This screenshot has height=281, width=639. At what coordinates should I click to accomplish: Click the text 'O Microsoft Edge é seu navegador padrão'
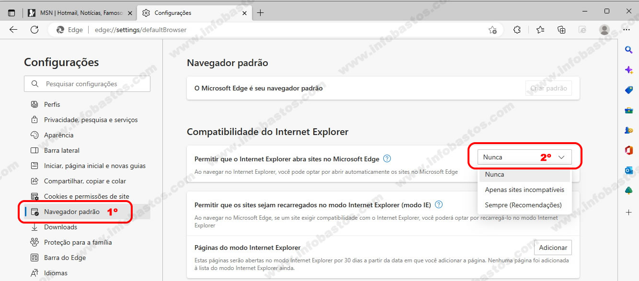click(x=259, y=88)
